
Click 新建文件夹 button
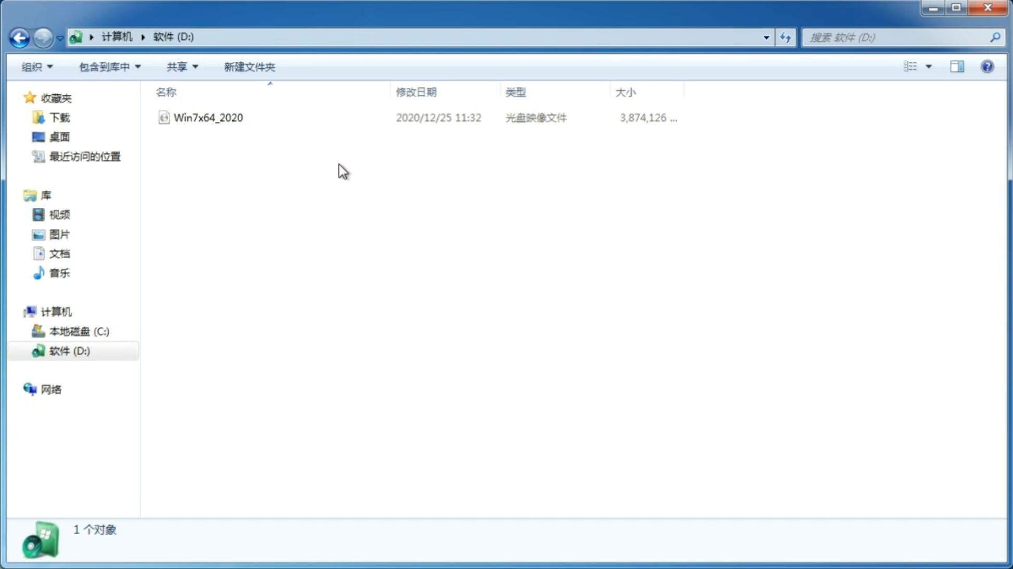pos(249,66)
